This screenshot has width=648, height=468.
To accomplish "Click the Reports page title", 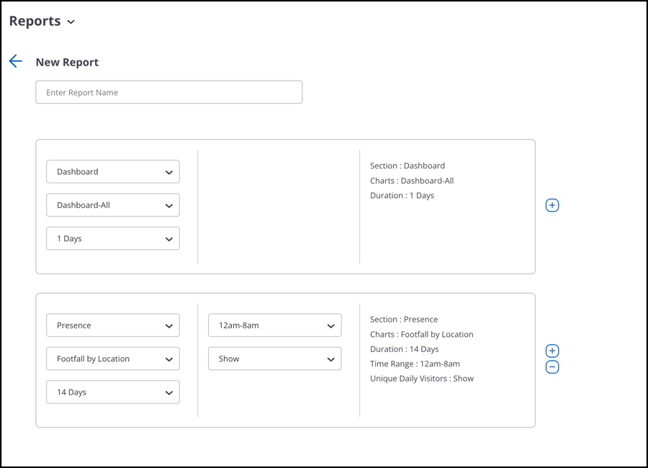I will pyautogui.click(x=35, y=21).
